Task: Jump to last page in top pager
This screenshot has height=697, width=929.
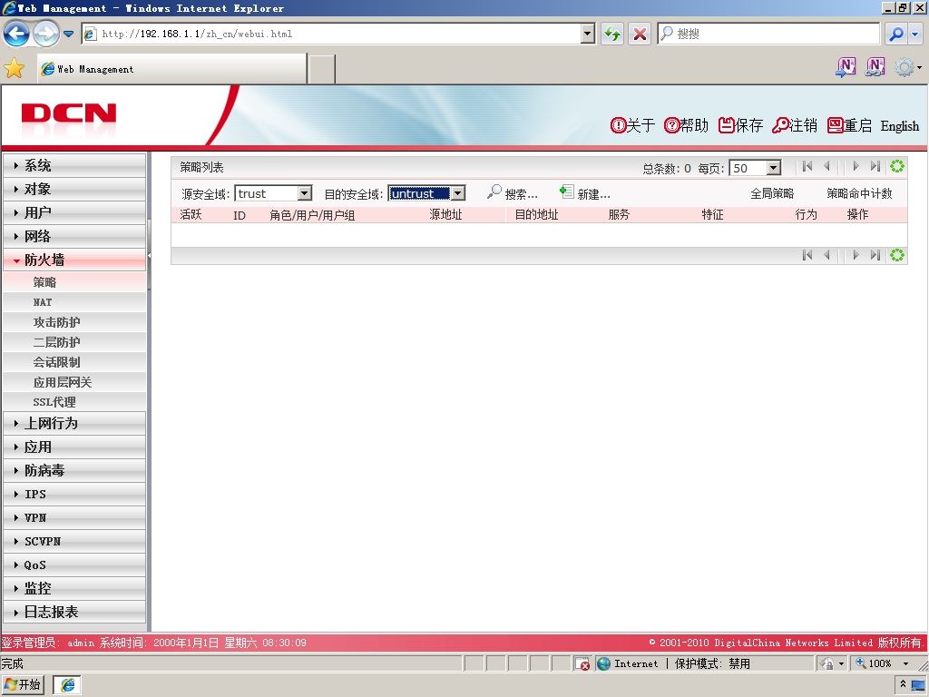Action: [875, 167]
